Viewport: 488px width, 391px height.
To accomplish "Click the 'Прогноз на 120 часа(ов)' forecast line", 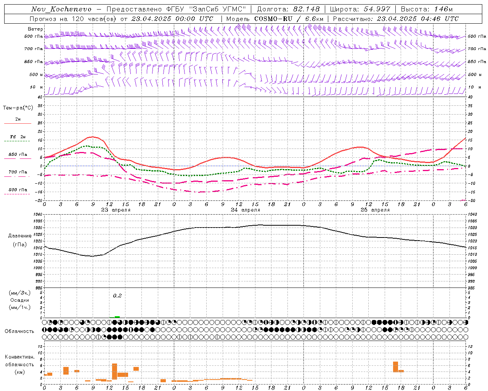I will (121, 19).
